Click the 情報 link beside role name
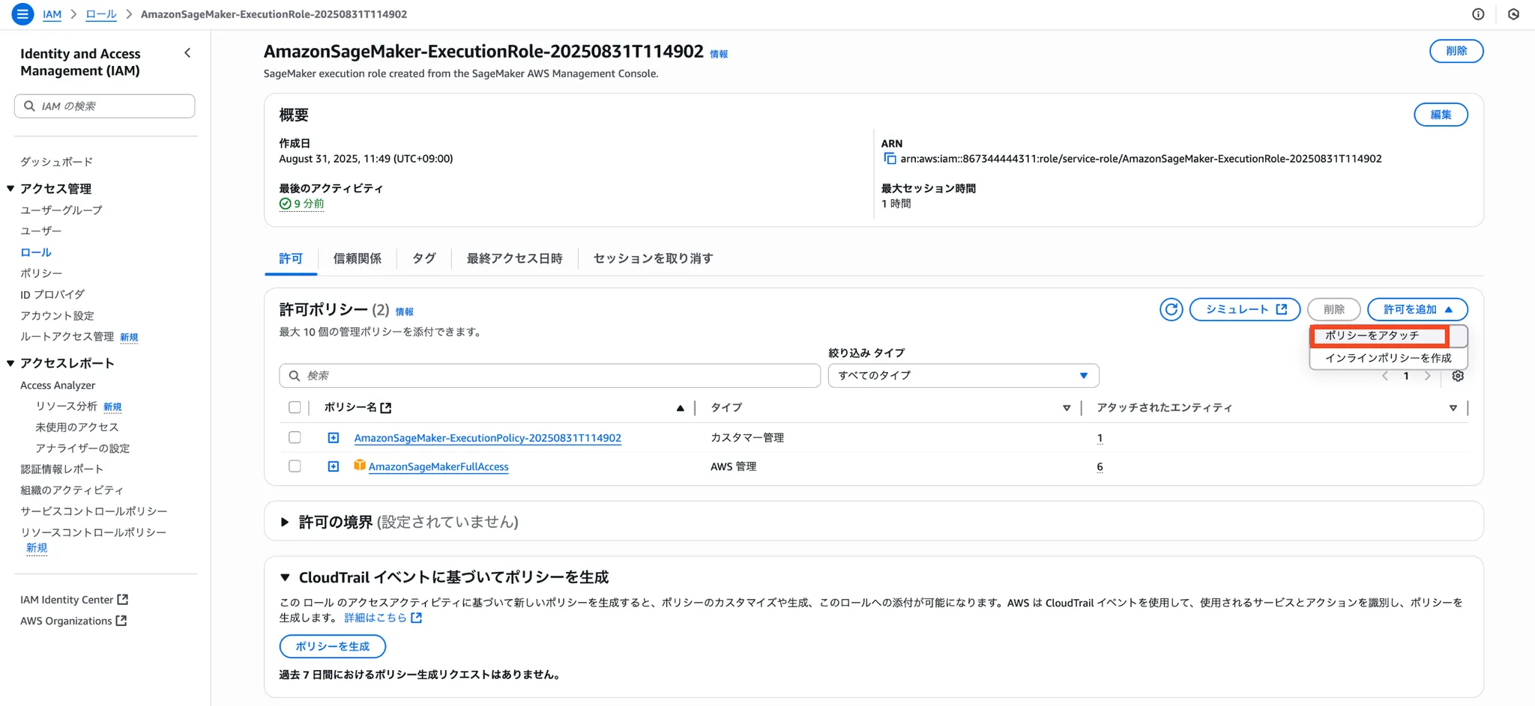Image resolution: width=1535 pixels, height=706 pixels. [x=718, y=54]
